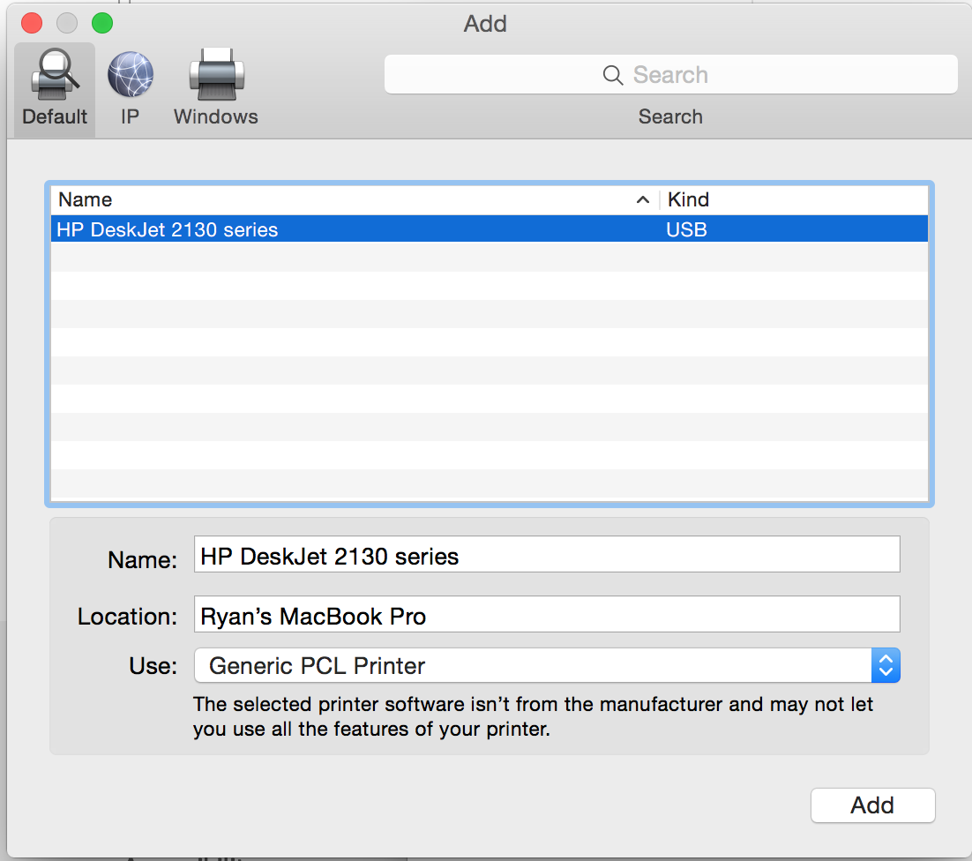Switch to the Windows printer icon
Screen dimensions: 972x861
coord(216,74)
